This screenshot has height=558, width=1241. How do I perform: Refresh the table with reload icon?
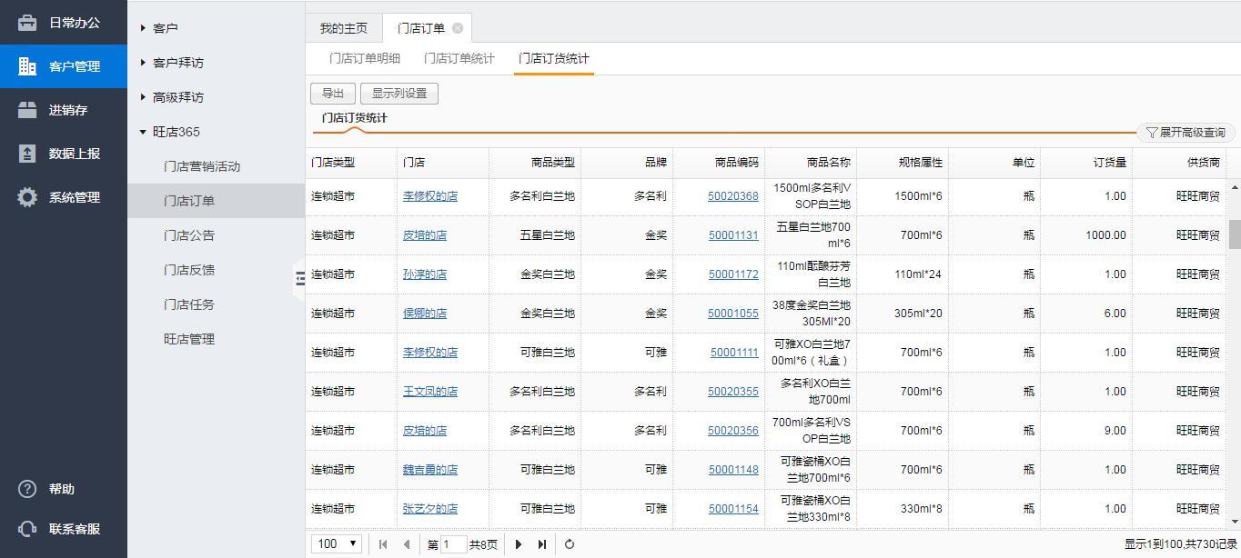(570, 544)
